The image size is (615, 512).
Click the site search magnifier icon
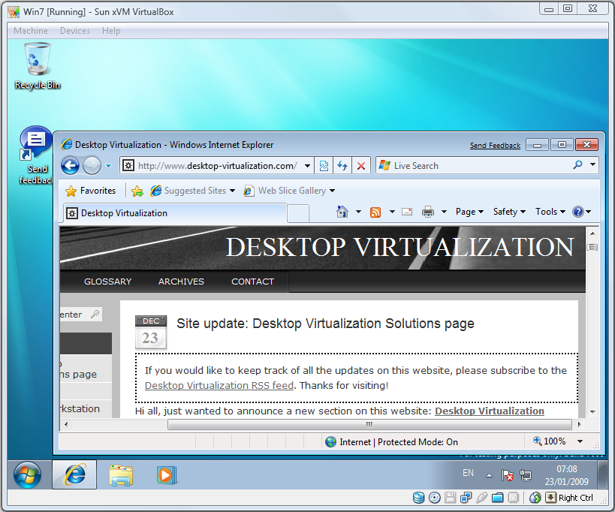tap(95, 314)
